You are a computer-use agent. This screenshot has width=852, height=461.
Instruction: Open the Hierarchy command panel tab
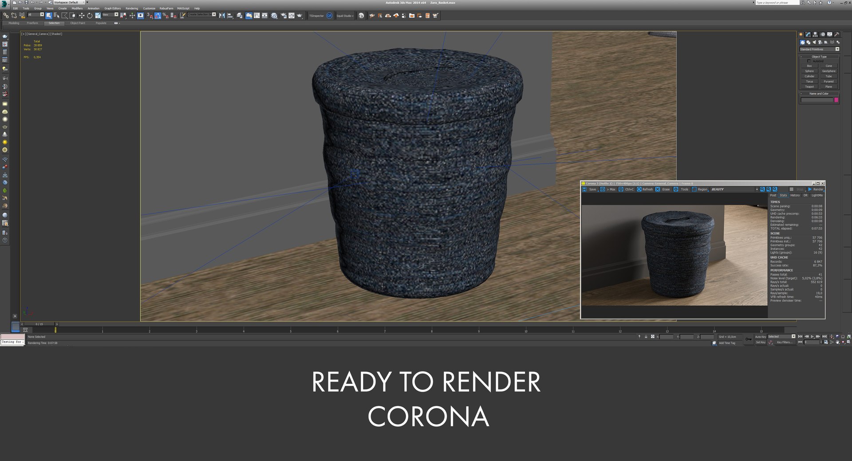[816, 34]
